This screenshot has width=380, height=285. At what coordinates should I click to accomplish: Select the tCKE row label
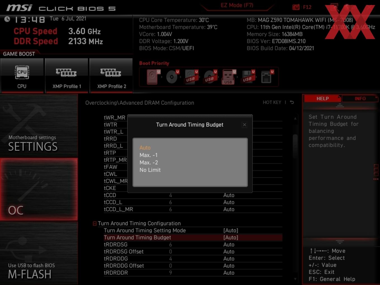(x=110, y=188)
